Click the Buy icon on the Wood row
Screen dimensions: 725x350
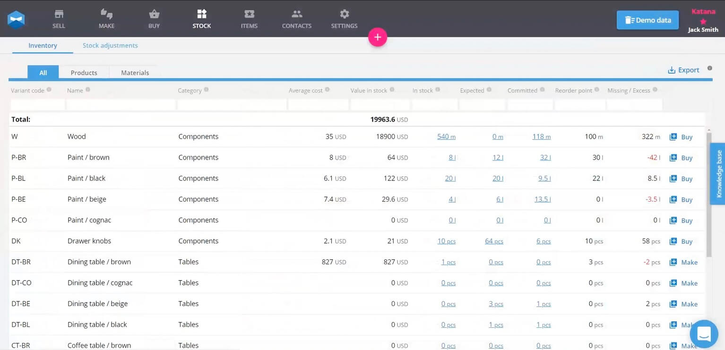pos(681,137)
